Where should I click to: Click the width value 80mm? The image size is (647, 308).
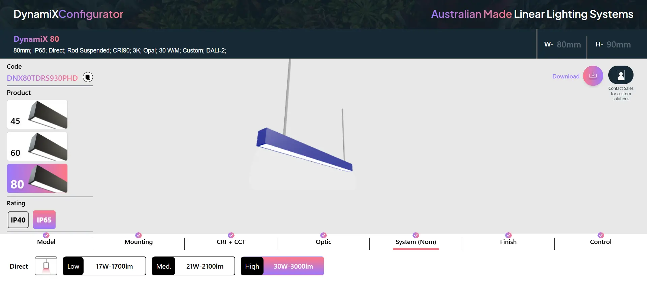[x=569, y=44]
